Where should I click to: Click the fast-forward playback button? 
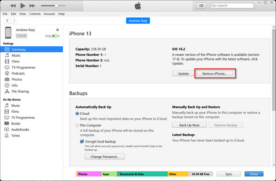[32, 6]
